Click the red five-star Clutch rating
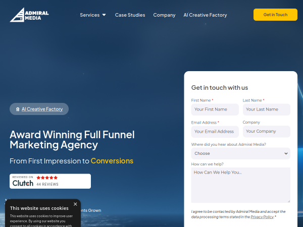The width and height of the screenshot is (303, 227). click(x=47, y=178)
